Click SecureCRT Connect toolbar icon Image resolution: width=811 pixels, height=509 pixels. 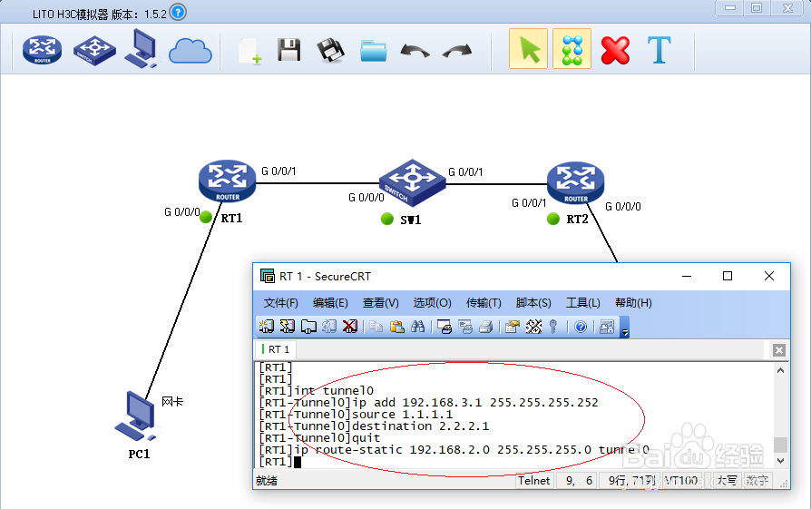[x=267, y=327]
